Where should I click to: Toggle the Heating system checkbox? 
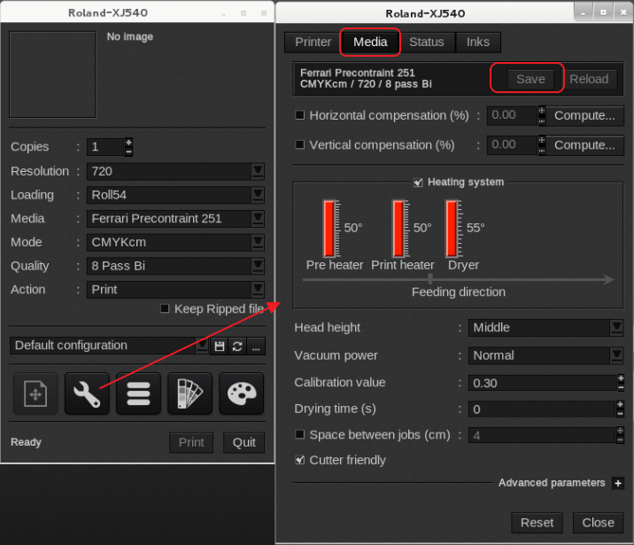pos(418,182)
